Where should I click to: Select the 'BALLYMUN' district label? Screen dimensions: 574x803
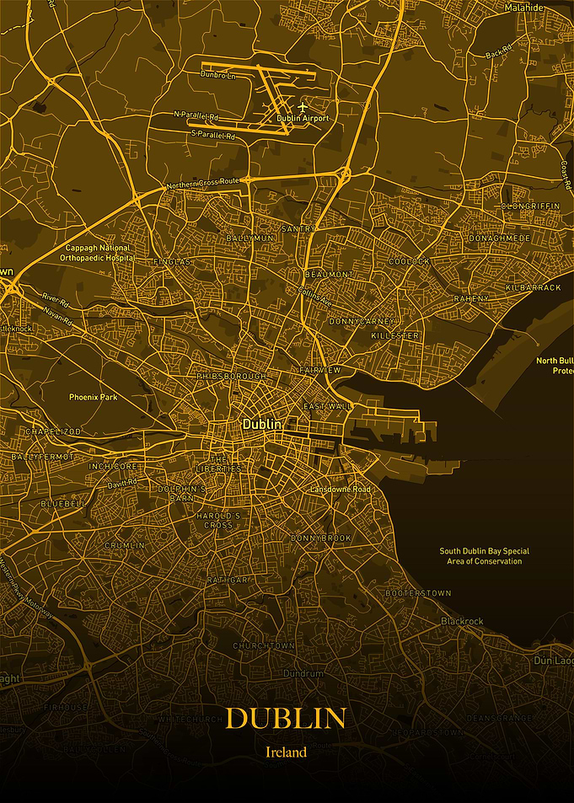coord(250,238)
